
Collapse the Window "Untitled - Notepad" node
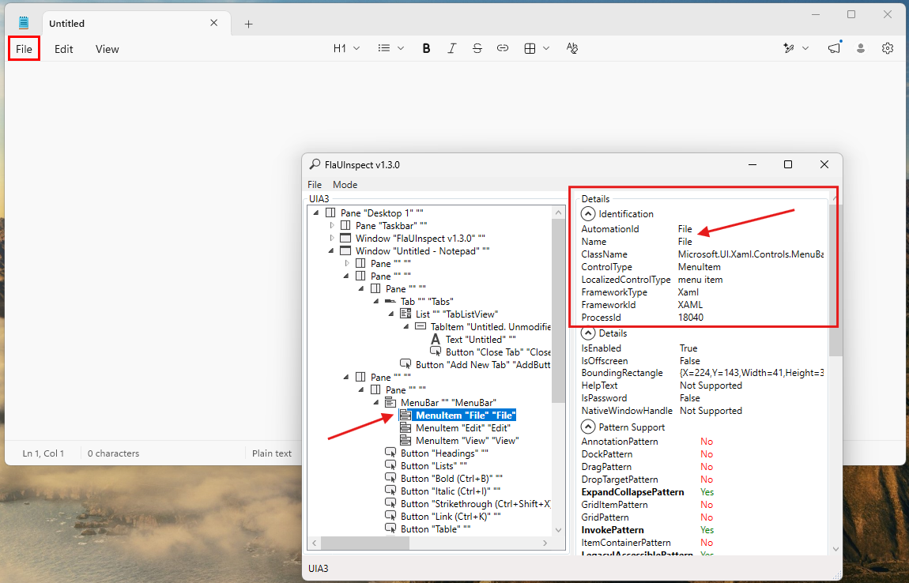click(x=331, y=251)
